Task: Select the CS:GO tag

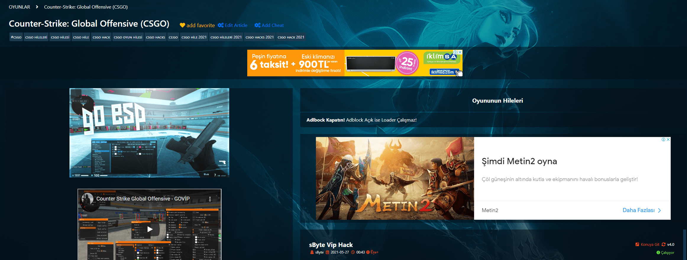Action: (x=173, y=37)
